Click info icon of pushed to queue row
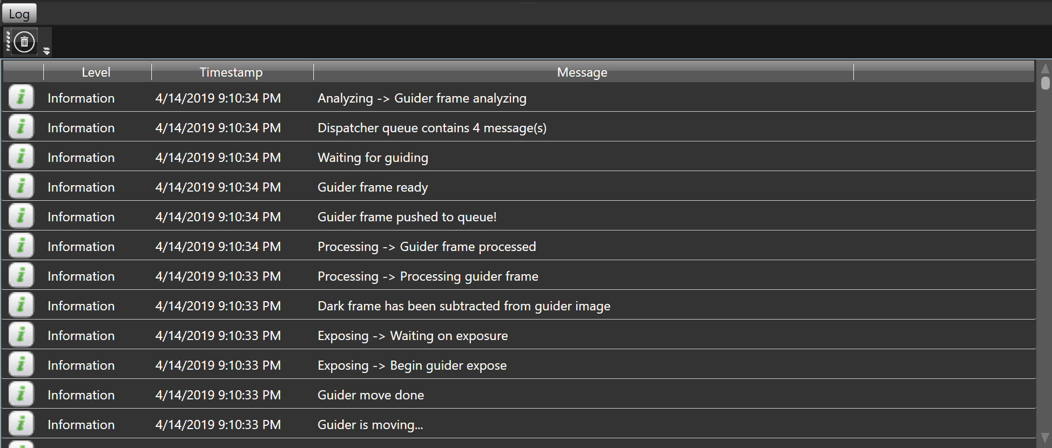 point(21,216)
